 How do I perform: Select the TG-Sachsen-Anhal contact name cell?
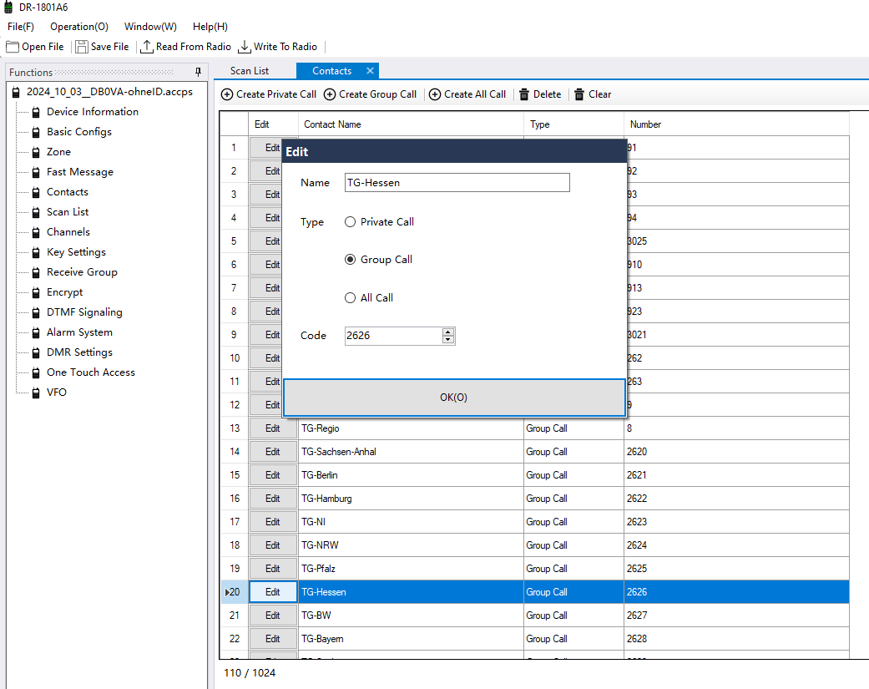click(x=411, y=452)
